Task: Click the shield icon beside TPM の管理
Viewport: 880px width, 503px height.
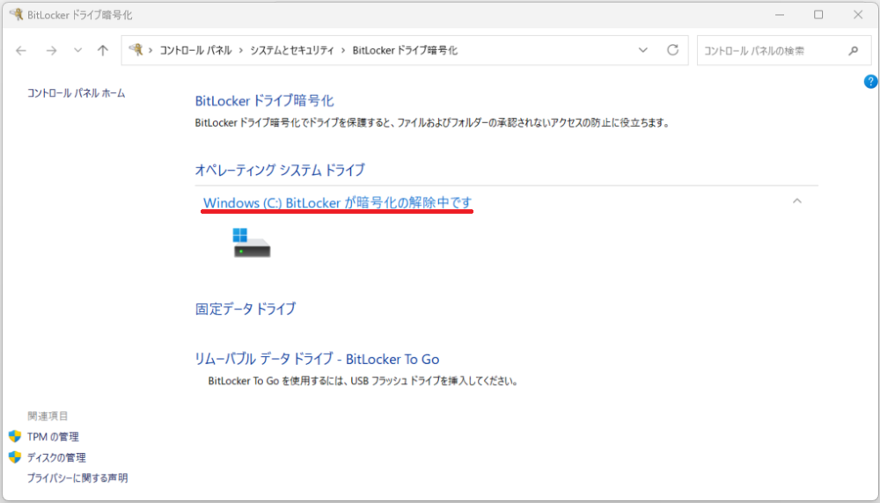Action: coord(15,436)
